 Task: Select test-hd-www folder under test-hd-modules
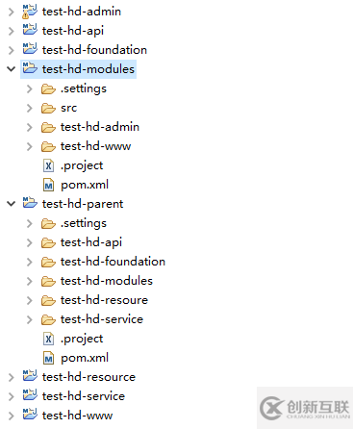[95, 146]
